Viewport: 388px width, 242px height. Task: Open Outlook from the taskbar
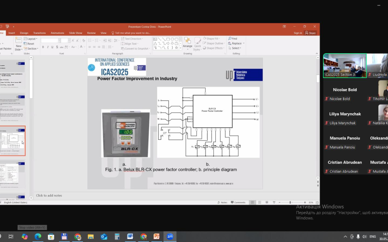tap(104, 236)
